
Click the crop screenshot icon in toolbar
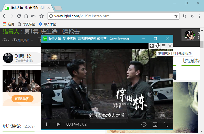coord(185,16)
